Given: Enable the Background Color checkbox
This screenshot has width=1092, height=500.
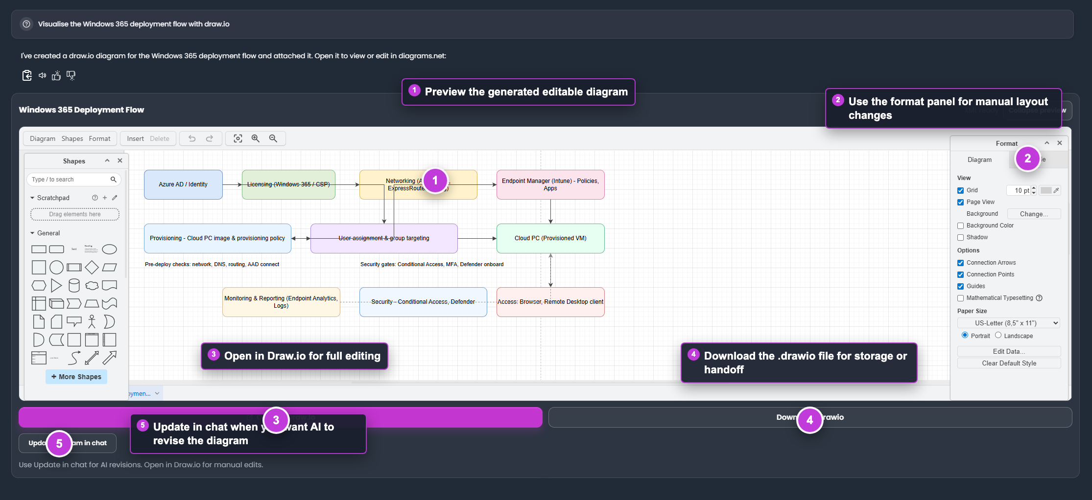Looking at the screenshot, I should click(960, 226).
